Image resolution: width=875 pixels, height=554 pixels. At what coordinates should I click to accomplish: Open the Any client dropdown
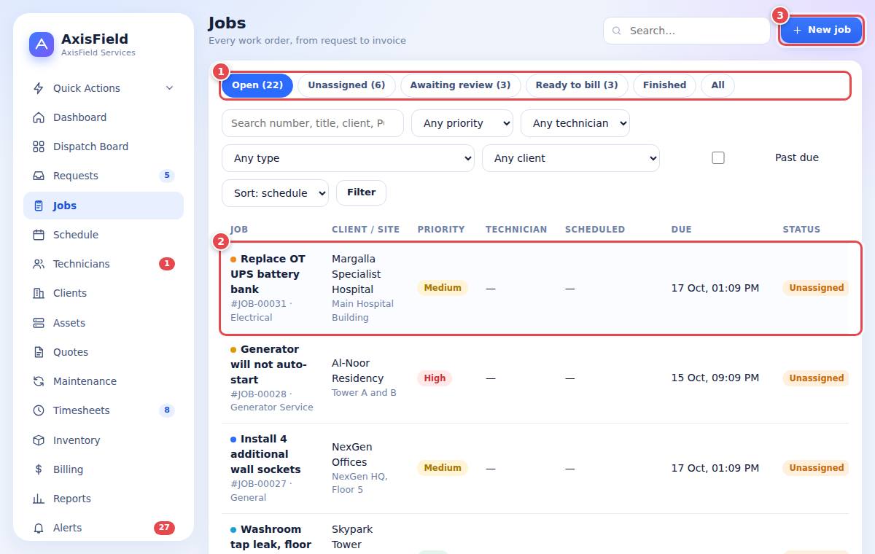coord(571,158)
